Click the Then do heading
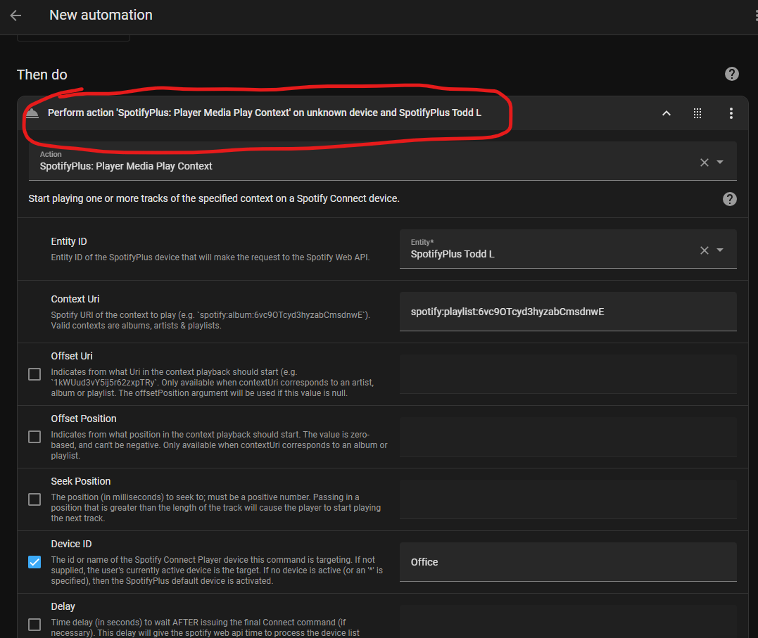The image size is (758, 638). (x=42, y=75)
